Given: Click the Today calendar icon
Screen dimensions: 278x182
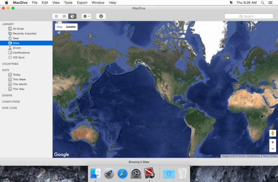Looking at the screenshot, I should (x=10, y=74).
